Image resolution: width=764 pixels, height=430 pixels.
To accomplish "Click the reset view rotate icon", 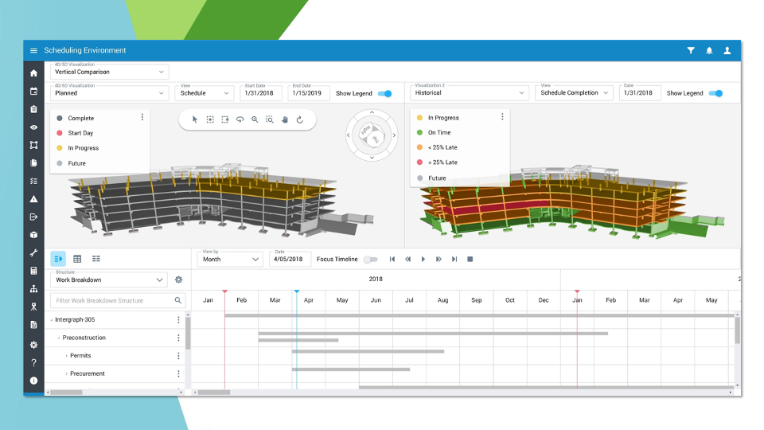I will point(300,119).
